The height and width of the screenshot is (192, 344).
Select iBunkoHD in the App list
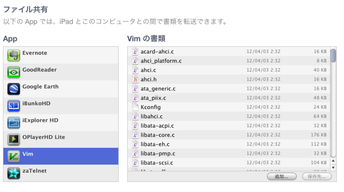(x=61, y=105)
